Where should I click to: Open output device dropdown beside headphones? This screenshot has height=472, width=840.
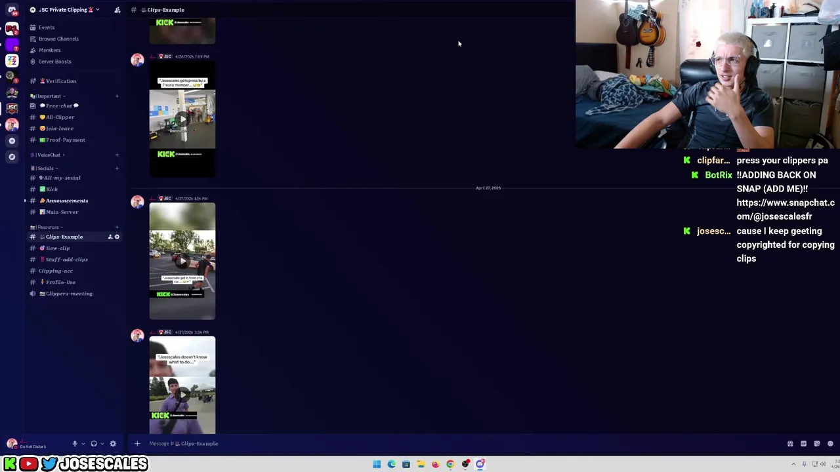coord(102,444)
